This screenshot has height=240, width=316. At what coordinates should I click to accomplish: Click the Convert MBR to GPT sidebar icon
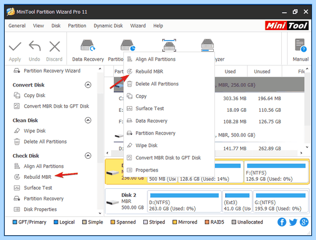point(17,106)
